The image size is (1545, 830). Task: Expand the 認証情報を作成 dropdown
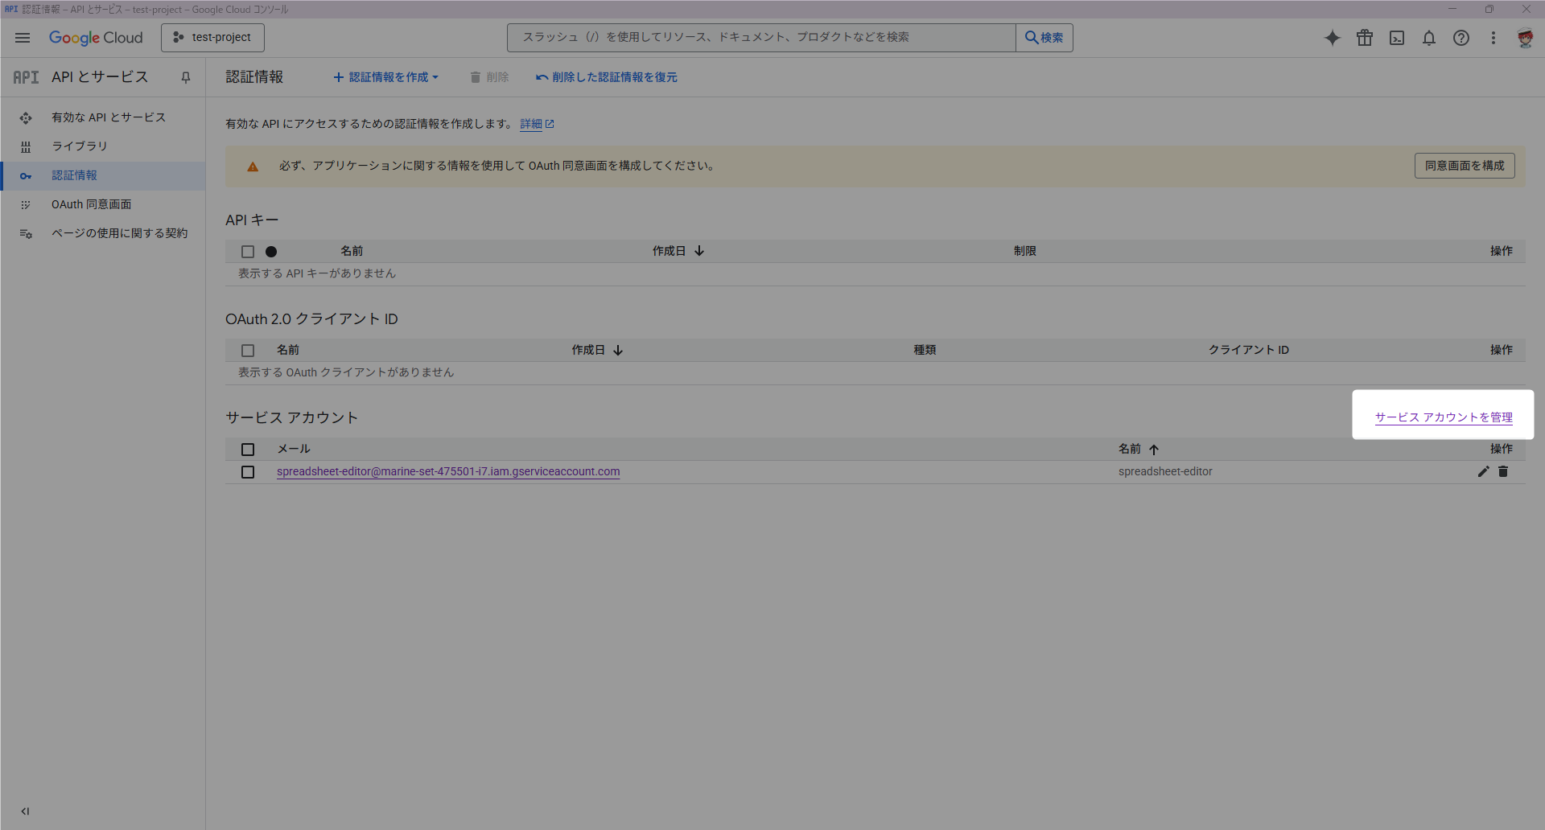(x=386, y=77)
